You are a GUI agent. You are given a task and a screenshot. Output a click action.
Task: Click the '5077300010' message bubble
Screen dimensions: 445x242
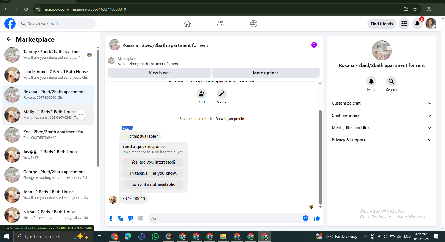(133, 199)
